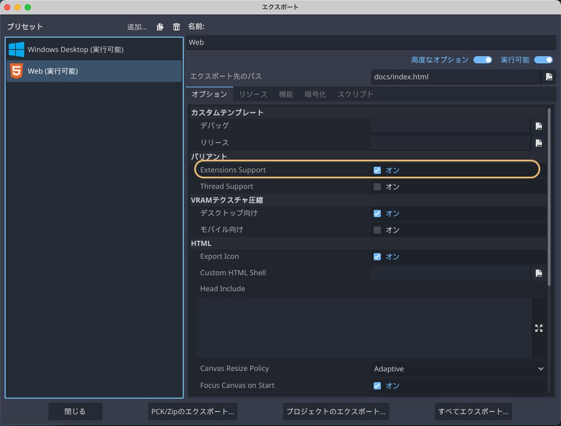This screenshot has height=426, width=561.
Task: Browse Custom HTML Shell file
Action: 539,273
